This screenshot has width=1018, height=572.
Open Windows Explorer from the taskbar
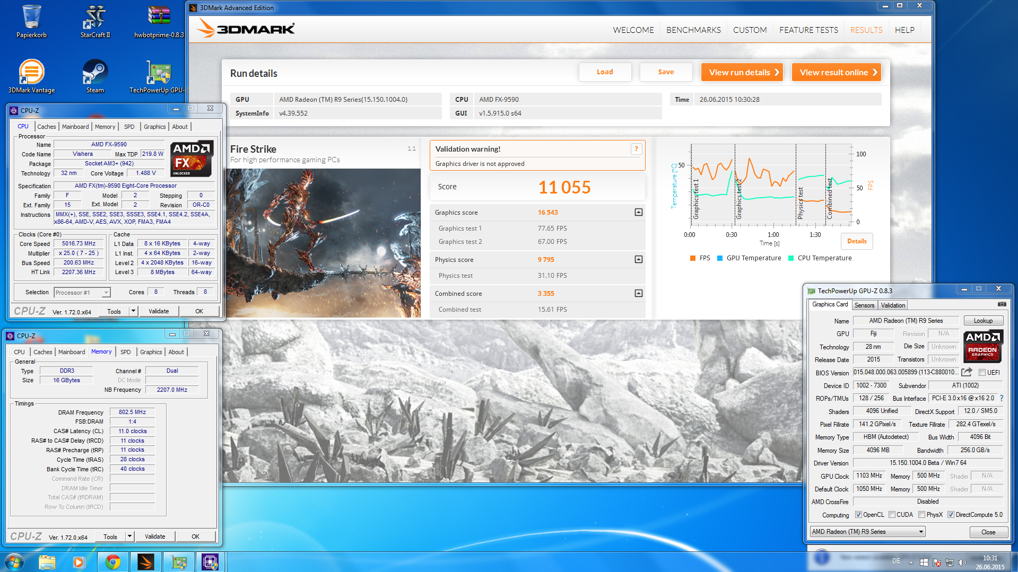[x=47, y=562]
